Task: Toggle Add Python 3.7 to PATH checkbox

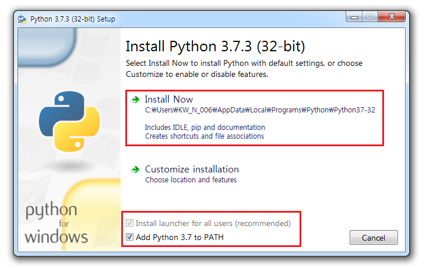Action: point(129,237)
